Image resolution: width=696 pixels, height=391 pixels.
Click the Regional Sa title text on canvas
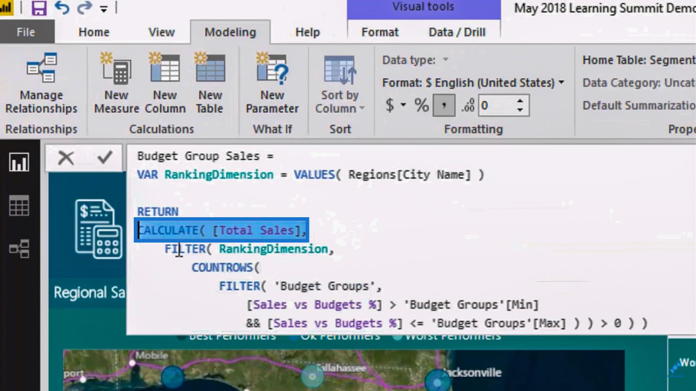coord(89,293)
